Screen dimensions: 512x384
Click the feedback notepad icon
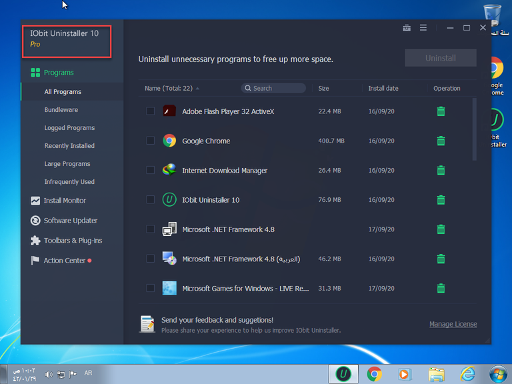pos(147,324)
